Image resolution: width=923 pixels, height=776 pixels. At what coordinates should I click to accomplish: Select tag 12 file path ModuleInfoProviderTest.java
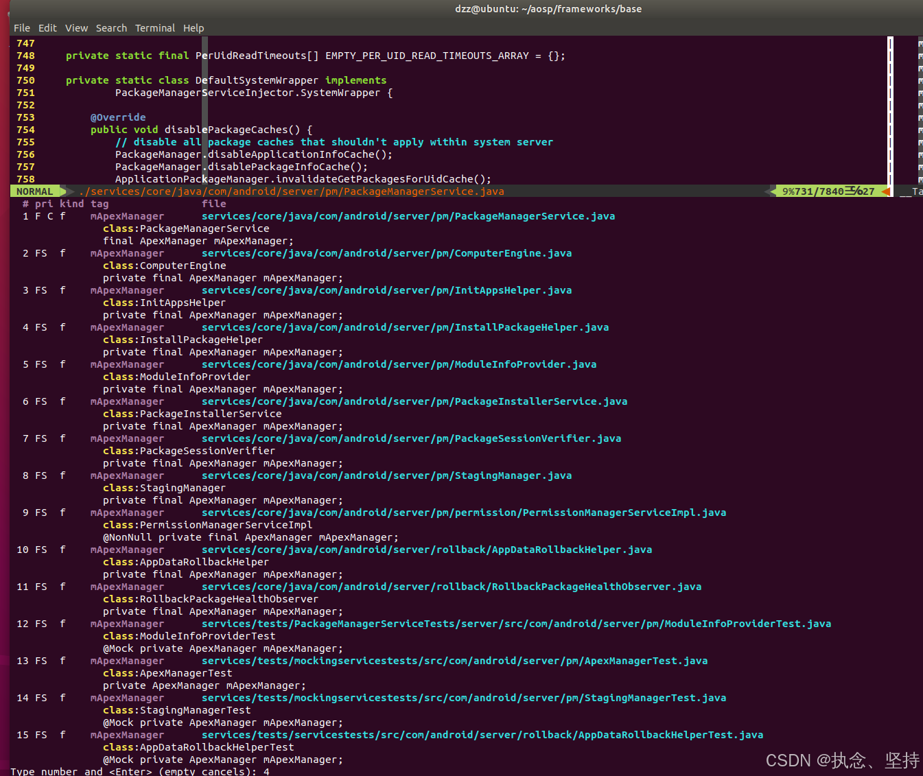pyautogui.click(x=516, y=624)
